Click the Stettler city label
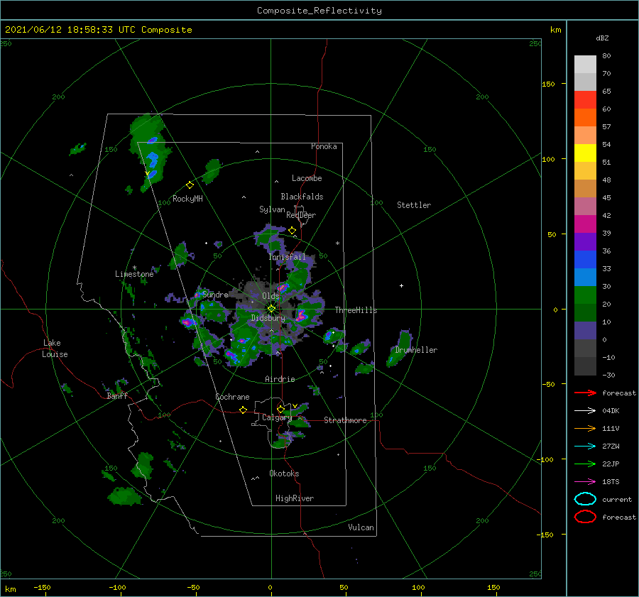Screen dimensions: 639x597 tap(414, 205)
